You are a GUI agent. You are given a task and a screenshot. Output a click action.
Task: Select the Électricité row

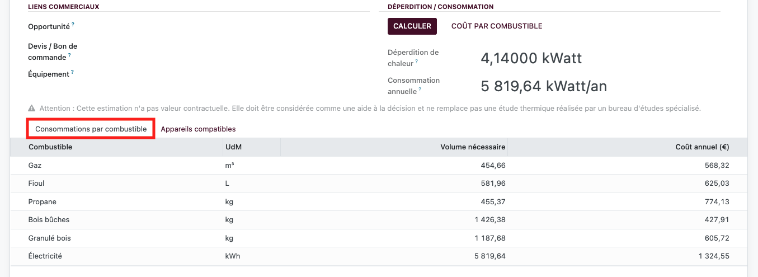(379, 256)
